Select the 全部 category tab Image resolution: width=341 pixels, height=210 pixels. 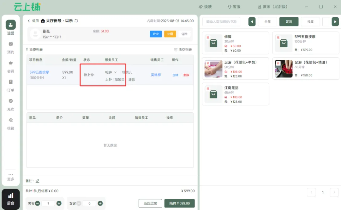(x=267, y=22)
